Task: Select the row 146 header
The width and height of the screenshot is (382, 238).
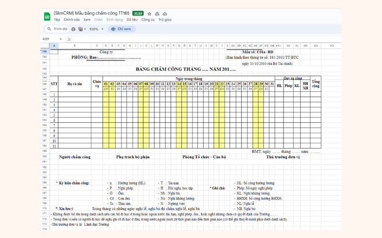Action: [44, 84]
